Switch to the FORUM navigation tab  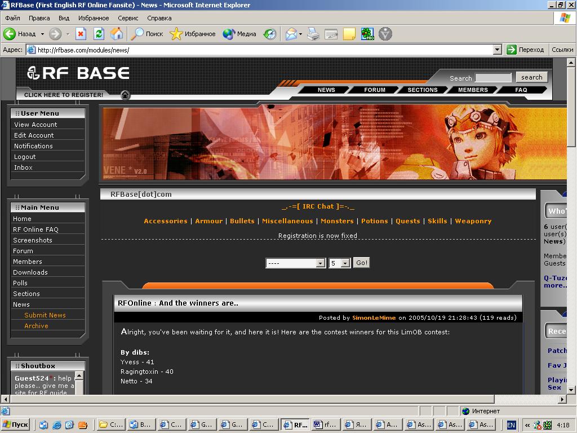tap(375, 90)
